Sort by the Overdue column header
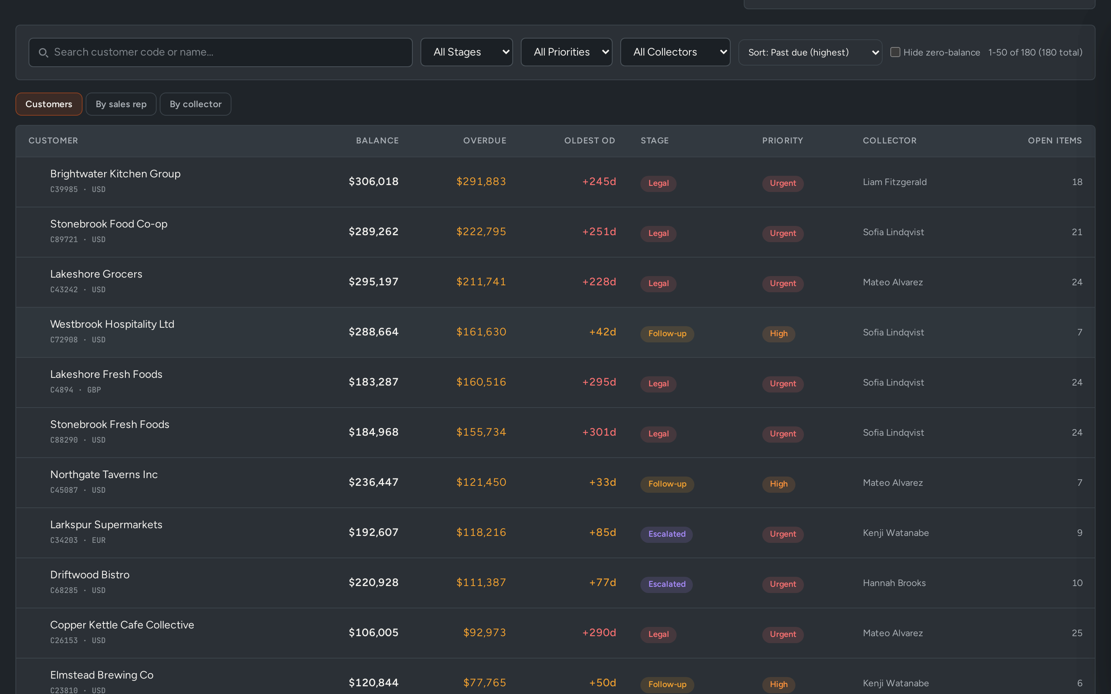 pyautogui.click(x=485, y=140)
